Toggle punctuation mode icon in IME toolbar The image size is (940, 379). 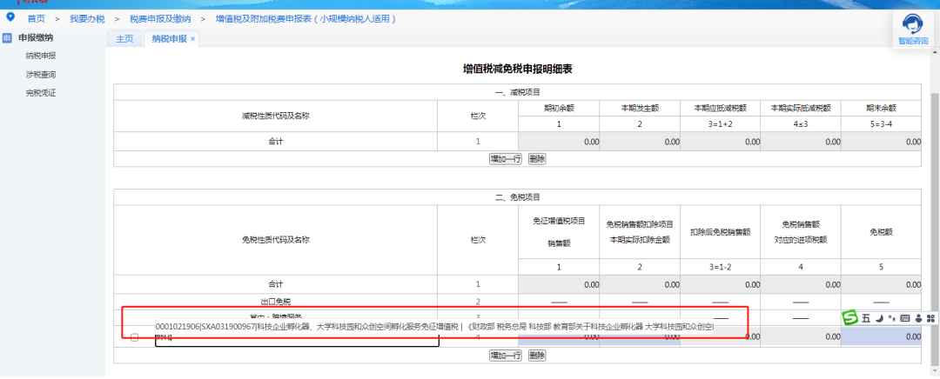891,318
